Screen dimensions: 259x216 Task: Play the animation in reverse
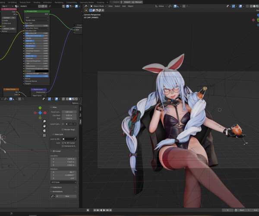(x=101, y=210)
